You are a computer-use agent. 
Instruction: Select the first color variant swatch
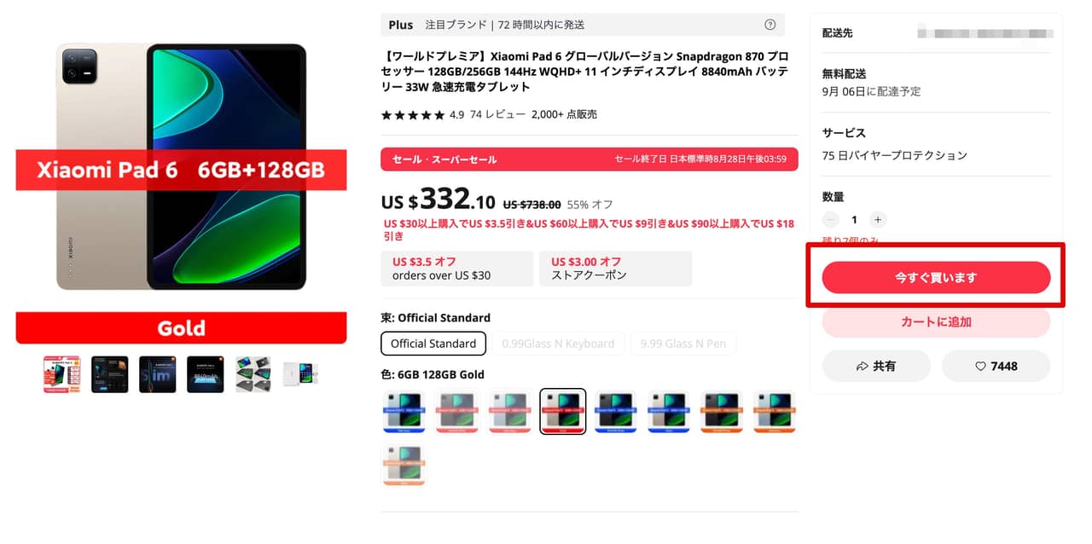point(404,412)
